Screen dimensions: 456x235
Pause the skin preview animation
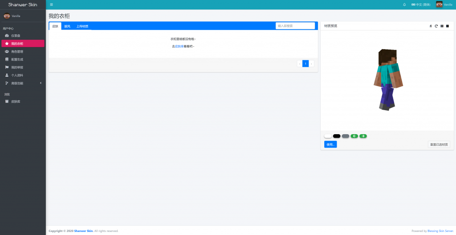442,26
